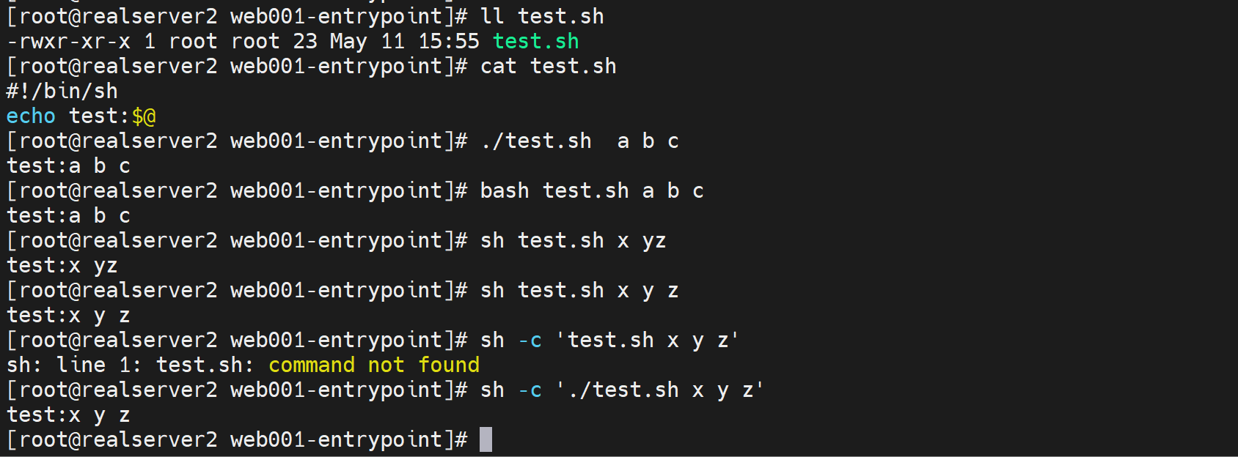The height and width of the screenshot is (457, 1238).
Task: Click the 'sh test.sh x yz' command
Action: coord(573,241)
